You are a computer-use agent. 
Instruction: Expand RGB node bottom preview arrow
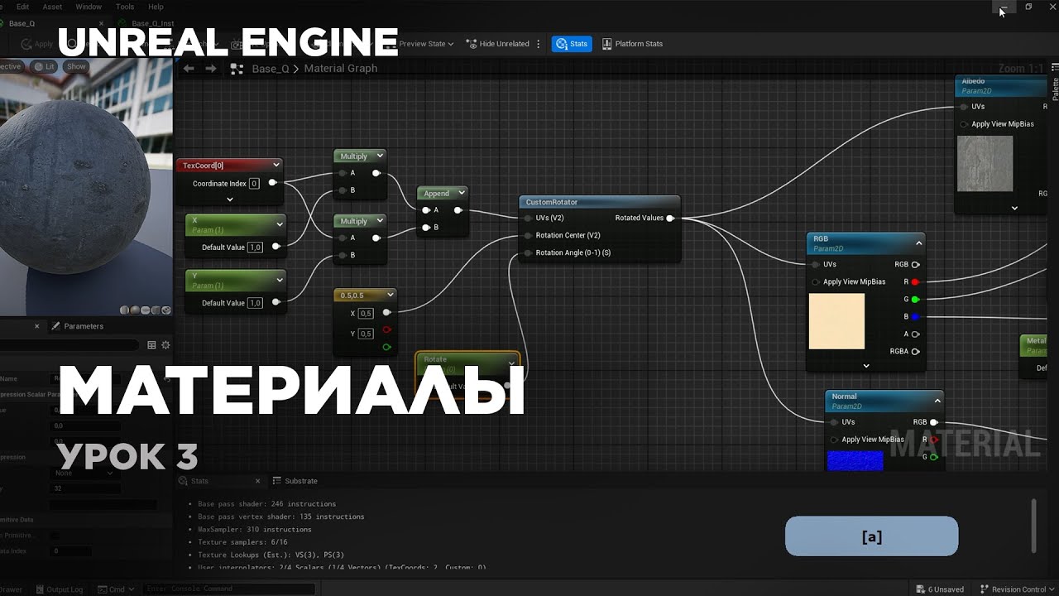click(866, 366)
